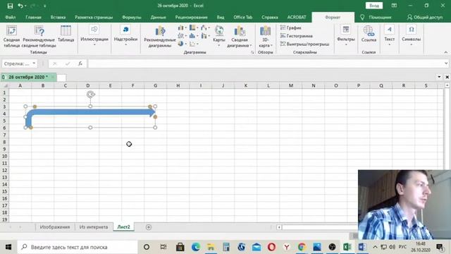
Task: Add a new sheet with the plus button
Action: point(149,227)
